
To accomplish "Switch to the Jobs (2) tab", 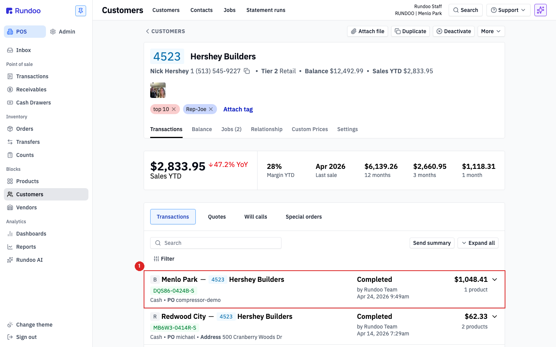I will point(231,129).
